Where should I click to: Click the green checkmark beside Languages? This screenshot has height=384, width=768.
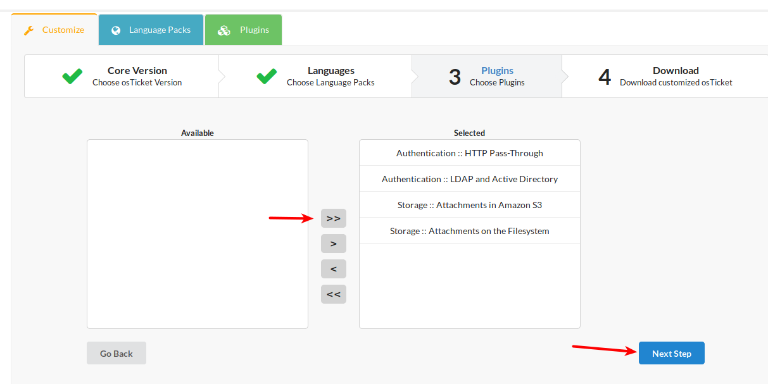pos(267,76)
